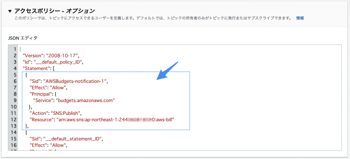The height and width of the screenshot is (159, 350).
Task: Click the "Resource" arn aws-bill line
Action: coord(102,119)
